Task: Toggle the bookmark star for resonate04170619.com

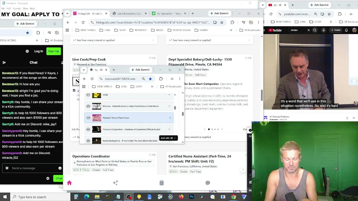Action: (150, 79)
